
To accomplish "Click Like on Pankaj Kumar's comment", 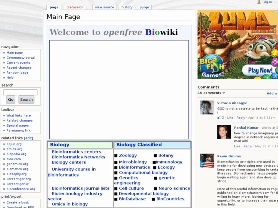I will click(237, 146).
